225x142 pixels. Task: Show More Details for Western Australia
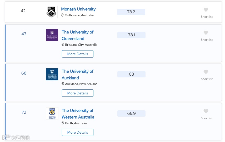(x=78, y=132)
